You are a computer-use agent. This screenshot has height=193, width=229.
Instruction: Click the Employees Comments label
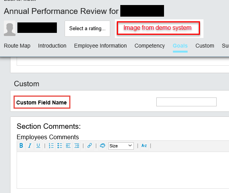48,137
